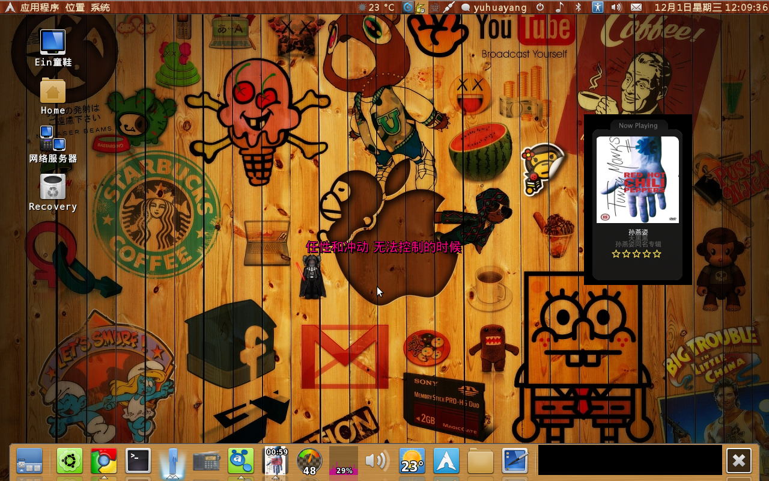Click the accessibility icon in the panel
The width and height of the screenshot is (769, 481).
pos(597,7)
